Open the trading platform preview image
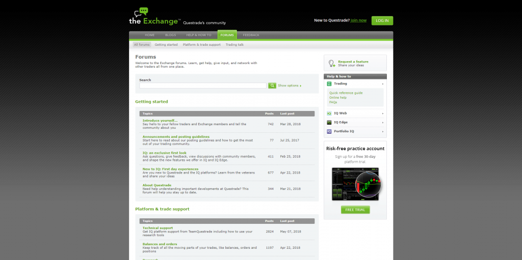Screen dimensions: 522x260 356,184
